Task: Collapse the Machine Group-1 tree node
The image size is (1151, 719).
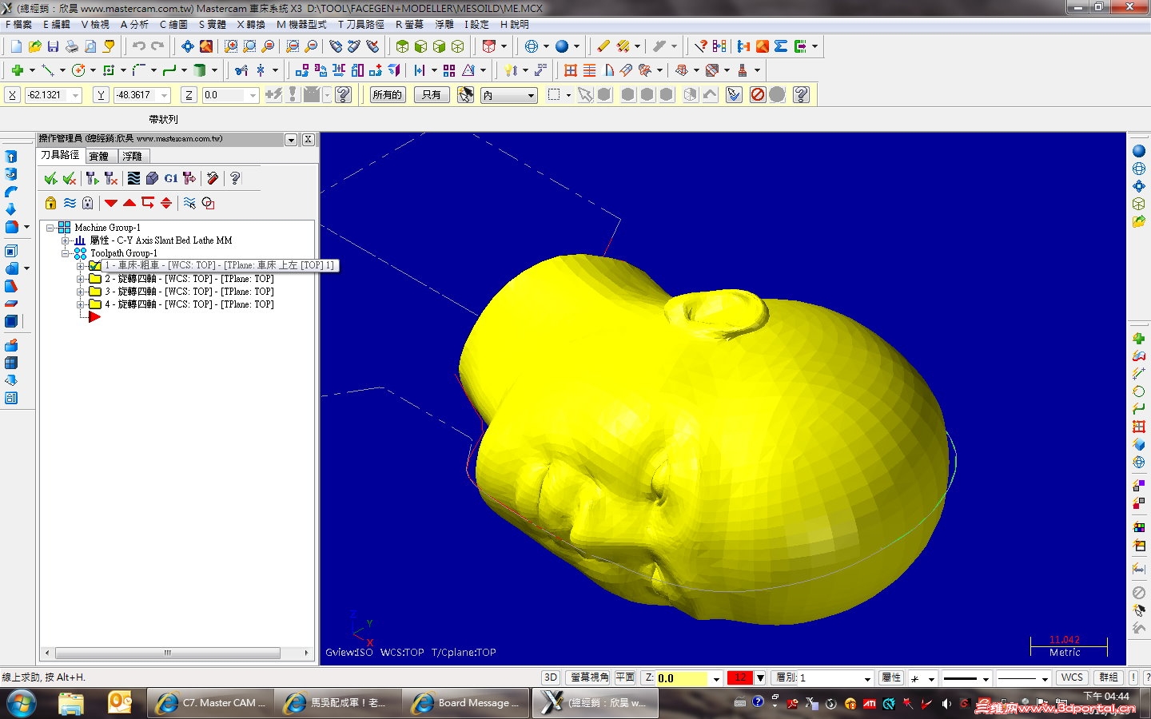Action: 50,228
